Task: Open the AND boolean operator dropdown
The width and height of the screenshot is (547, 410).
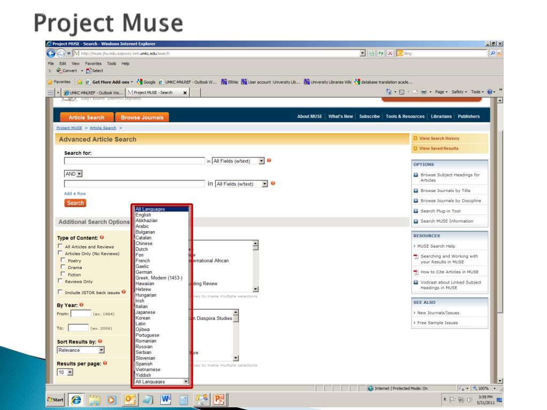Action: point(73,174)
